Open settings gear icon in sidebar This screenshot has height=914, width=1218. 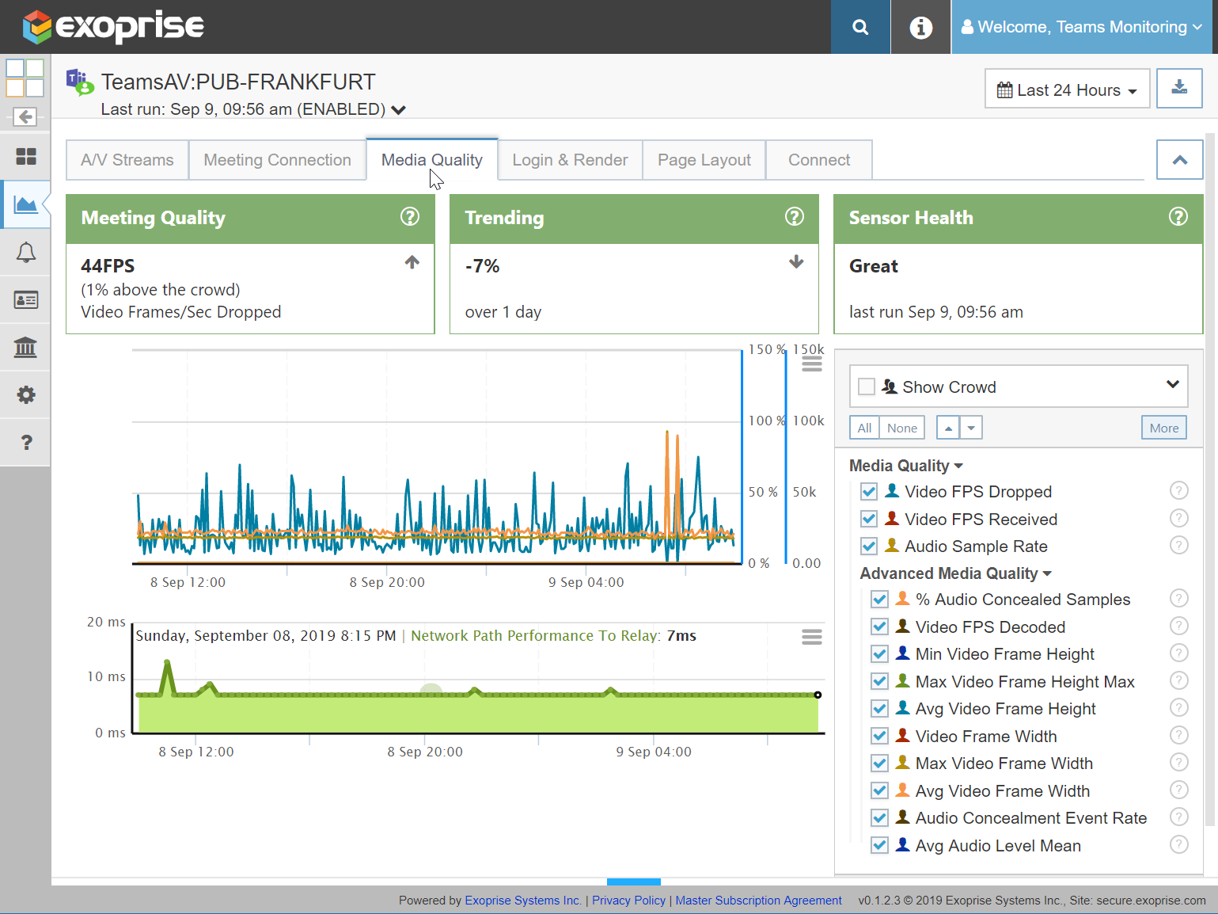coord(25,394)
